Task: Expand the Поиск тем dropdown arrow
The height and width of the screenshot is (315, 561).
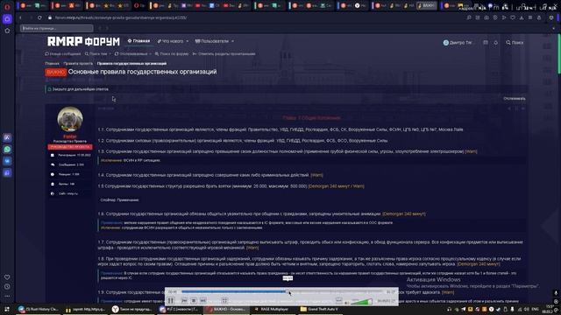Action: [x=110, y=54]
